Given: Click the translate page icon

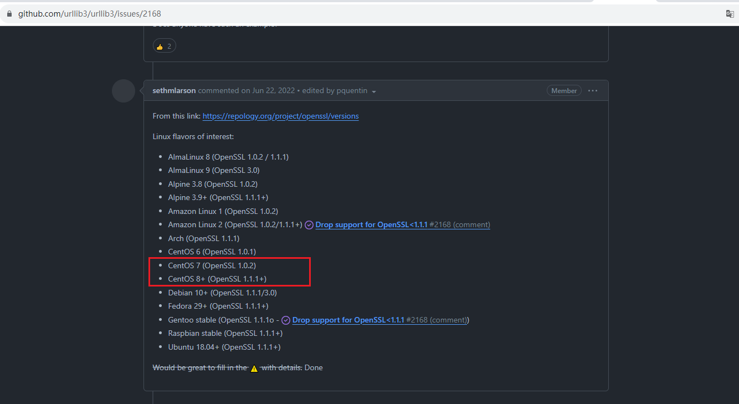Looking at the screenshot, I should coord(730,14).
